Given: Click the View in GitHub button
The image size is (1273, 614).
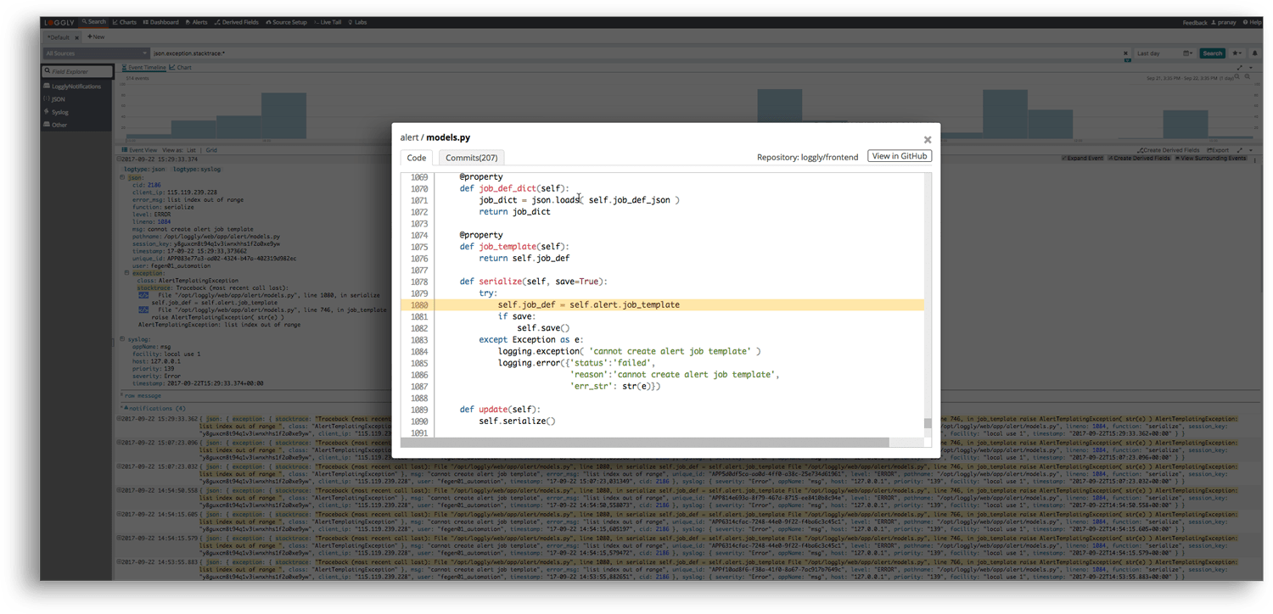Looking at the screenshot, I should click(900, 156).
